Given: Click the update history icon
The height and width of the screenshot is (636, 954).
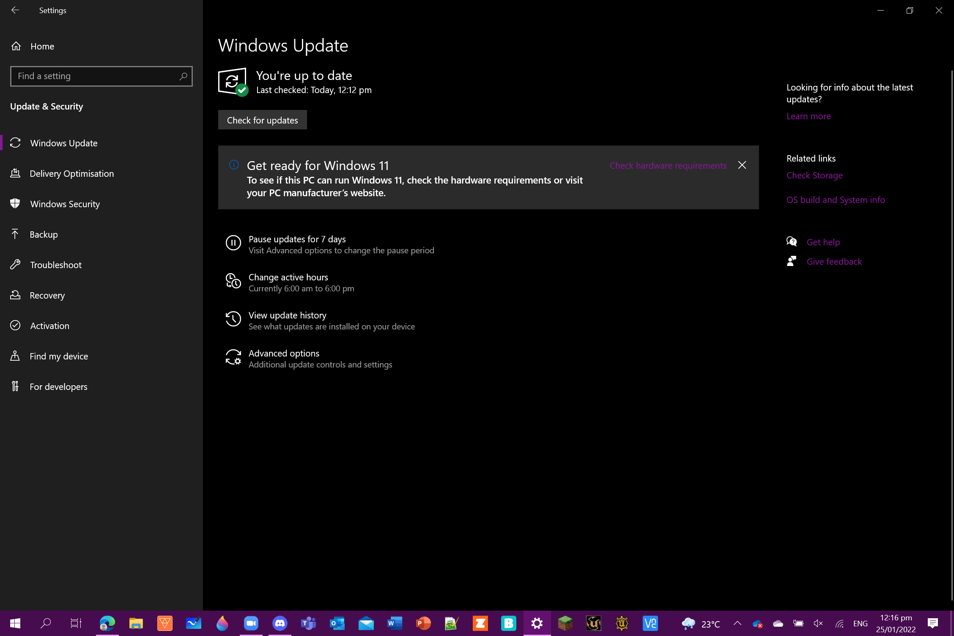Looking at the screenshot, I should pos(233,319).
